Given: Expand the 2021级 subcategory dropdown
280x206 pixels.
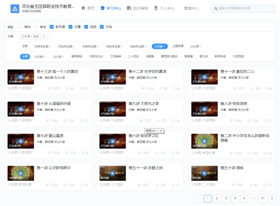Looking at the screenshot, I should point(58,57).
